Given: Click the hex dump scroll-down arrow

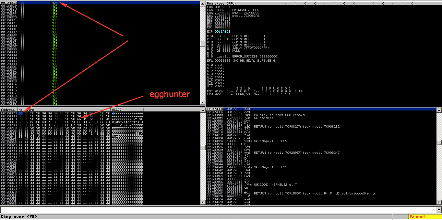Looking at the screenshot, I should tap(203, 203).
